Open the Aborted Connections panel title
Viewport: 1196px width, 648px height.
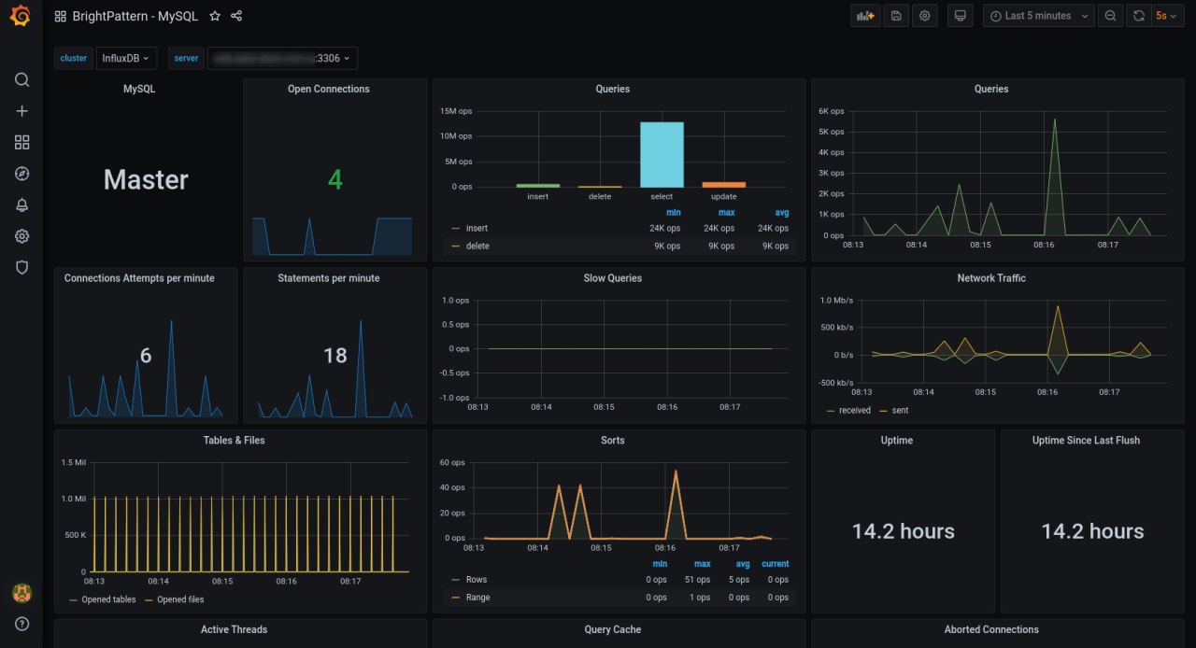click(991, 629)
